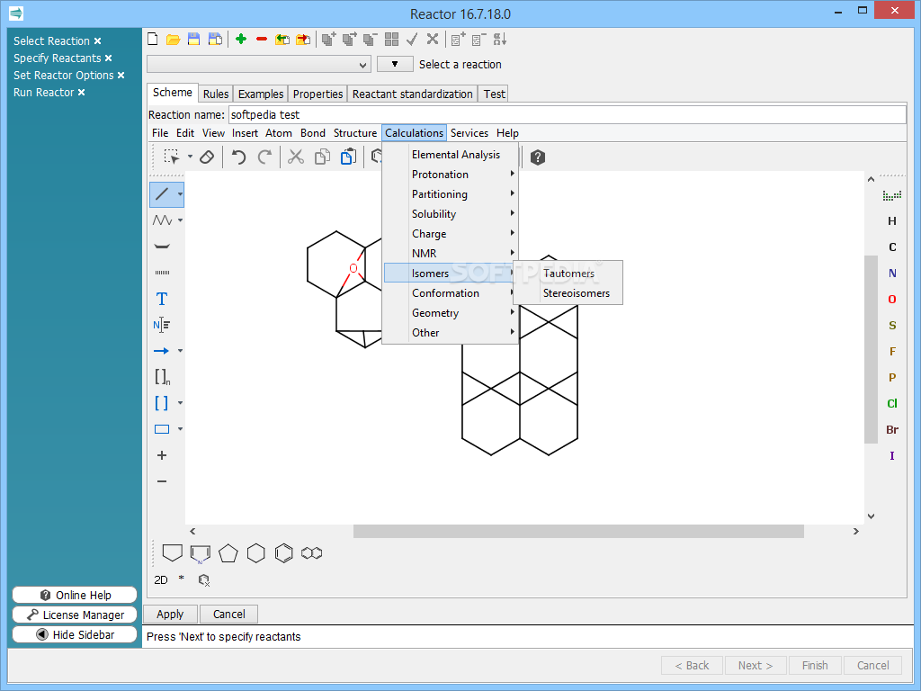
Task: Switch to the Properties tab
Action: [317, 94]
